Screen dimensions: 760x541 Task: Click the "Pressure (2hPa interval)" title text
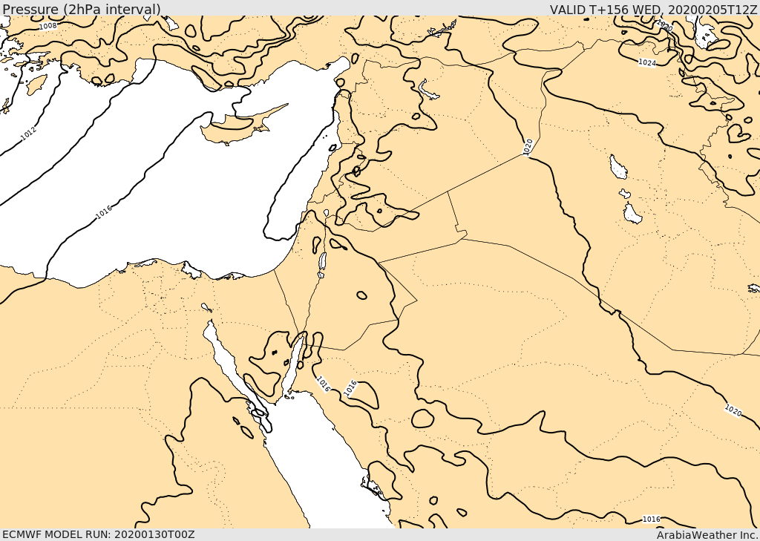[82, 8]
